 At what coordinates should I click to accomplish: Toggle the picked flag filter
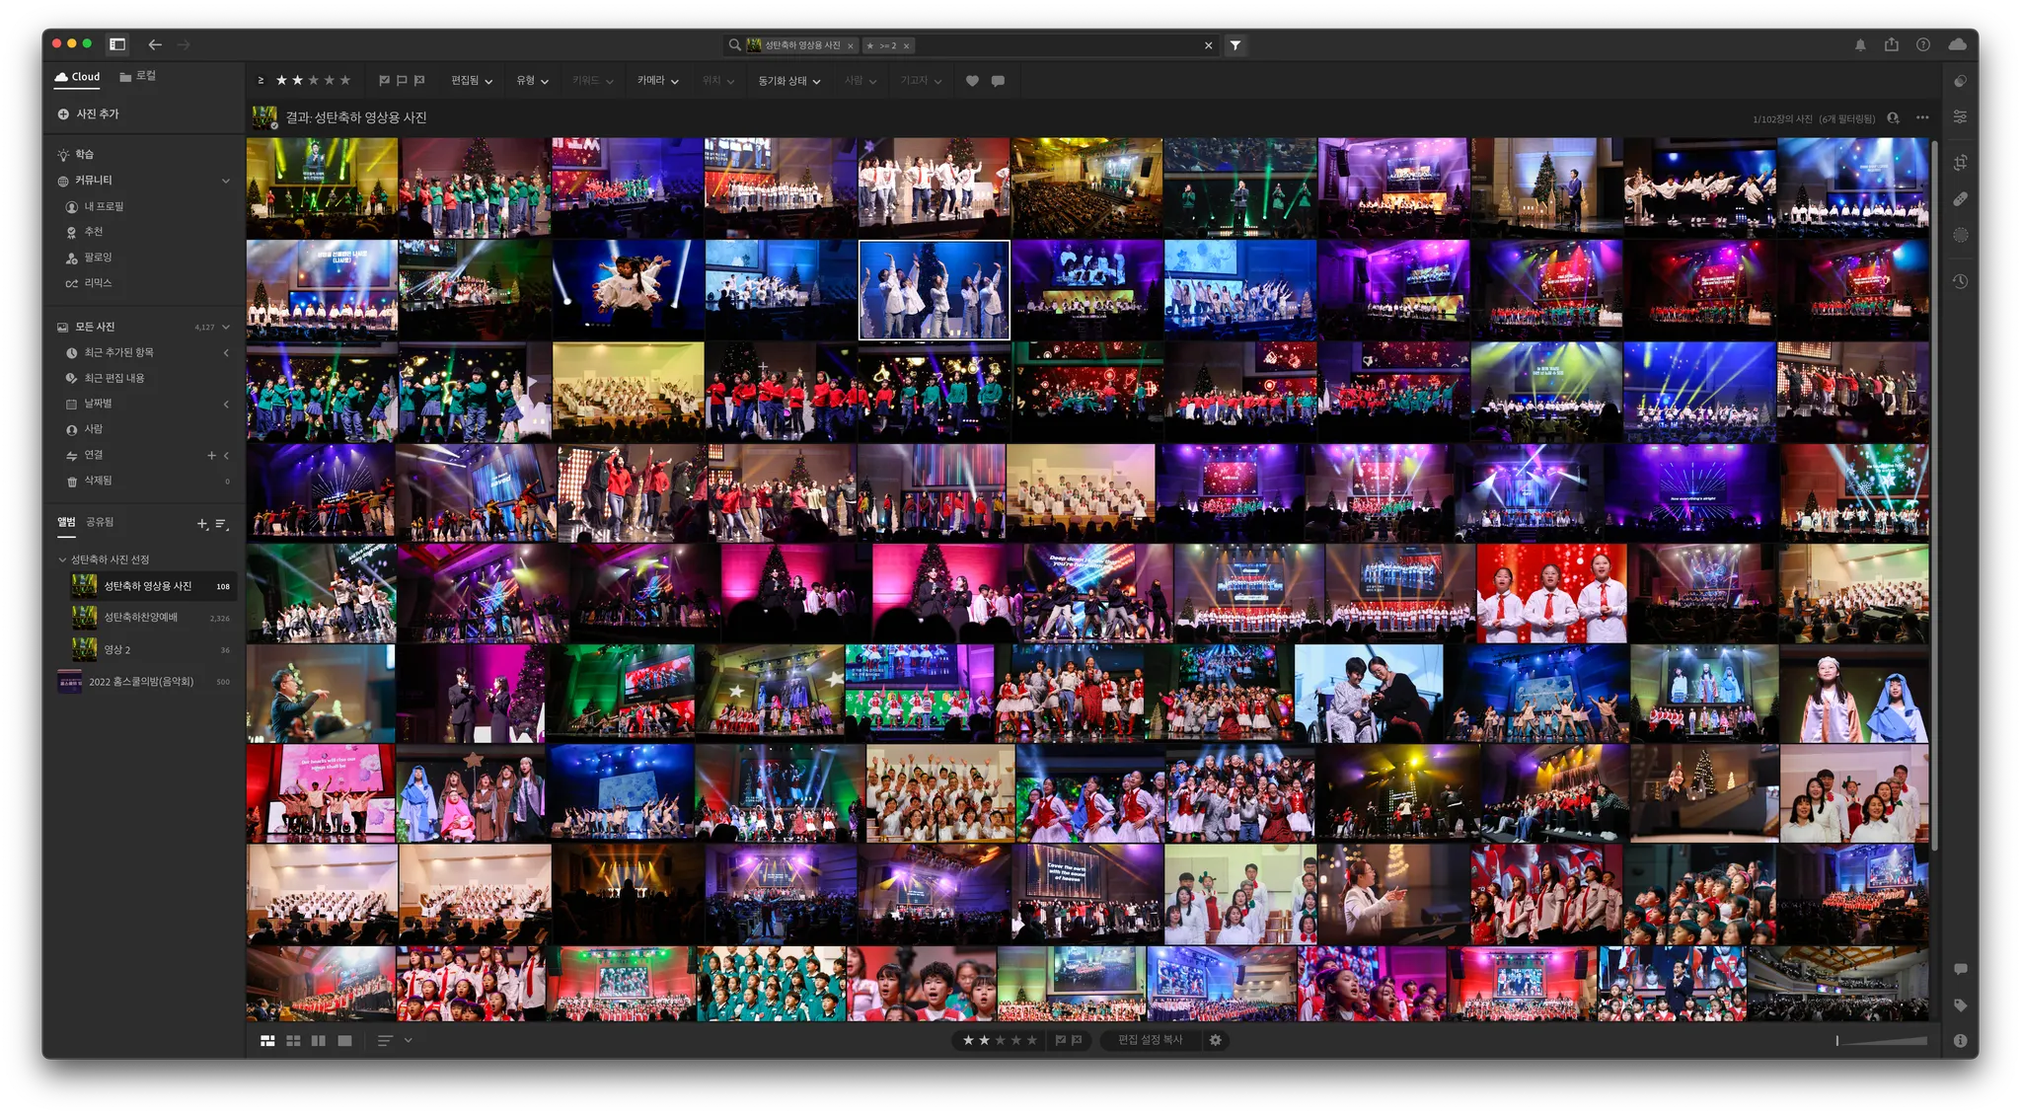click(385, 81)
